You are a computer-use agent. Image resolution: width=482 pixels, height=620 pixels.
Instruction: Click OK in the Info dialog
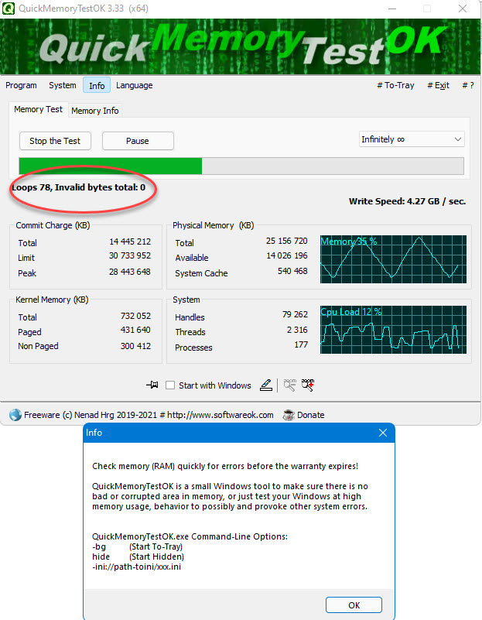point(354,605)
